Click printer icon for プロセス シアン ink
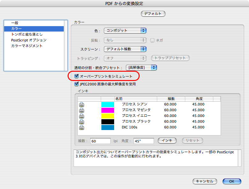This screenshot has width=249, height=189. 82,105
